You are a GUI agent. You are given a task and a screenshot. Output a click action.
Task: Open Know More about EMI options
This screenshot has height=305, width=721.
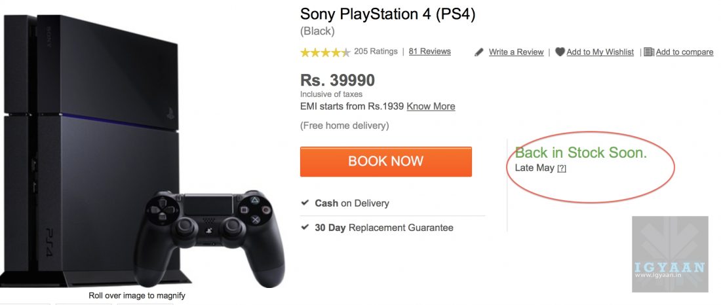pos(431,106)
